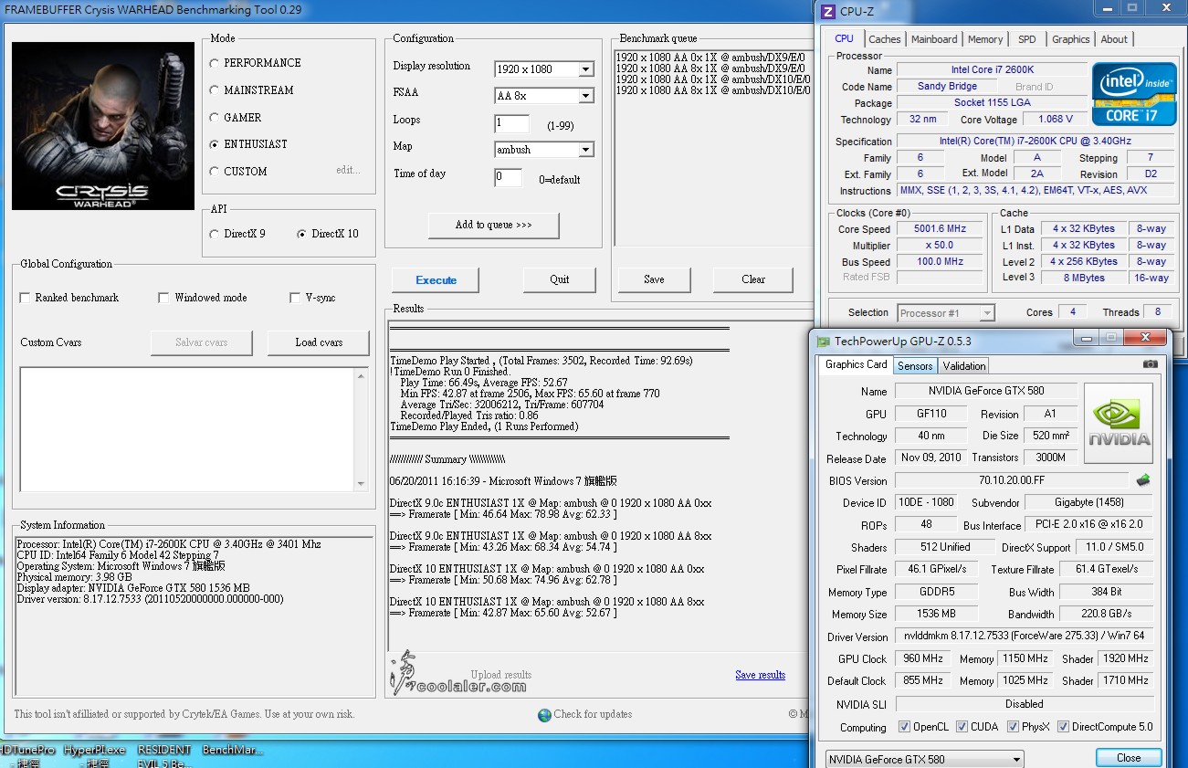
Task: Open the Graphics Card tab in GPU-Z
Action: 856,363
